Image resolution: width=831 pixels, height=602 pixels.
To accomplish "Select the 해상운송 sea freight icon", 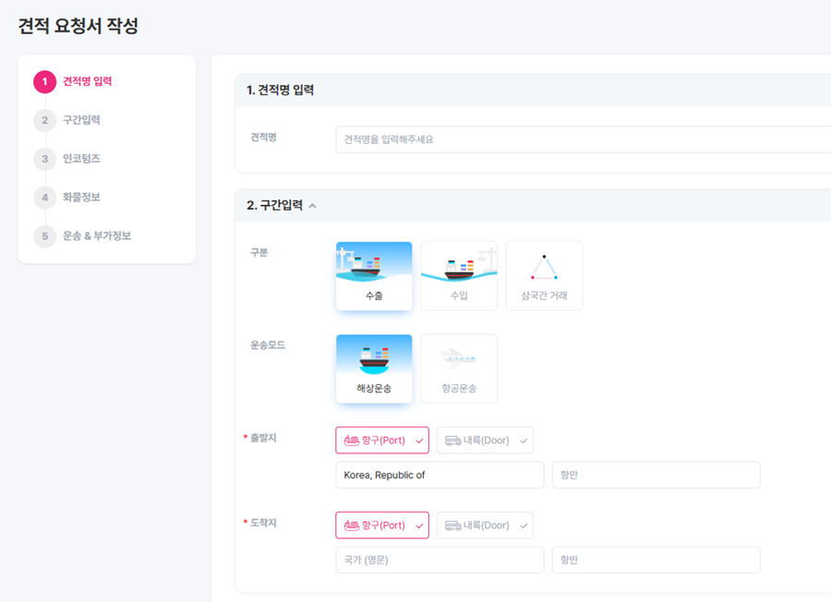I will (x=374, y=357).
